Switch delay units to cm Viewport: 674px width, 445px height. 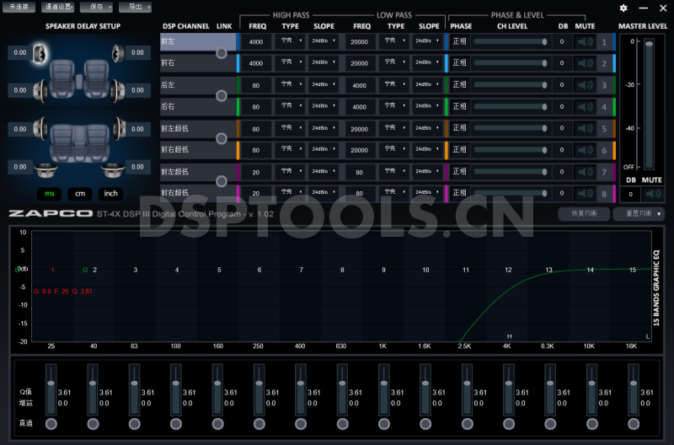coord(79,193)
